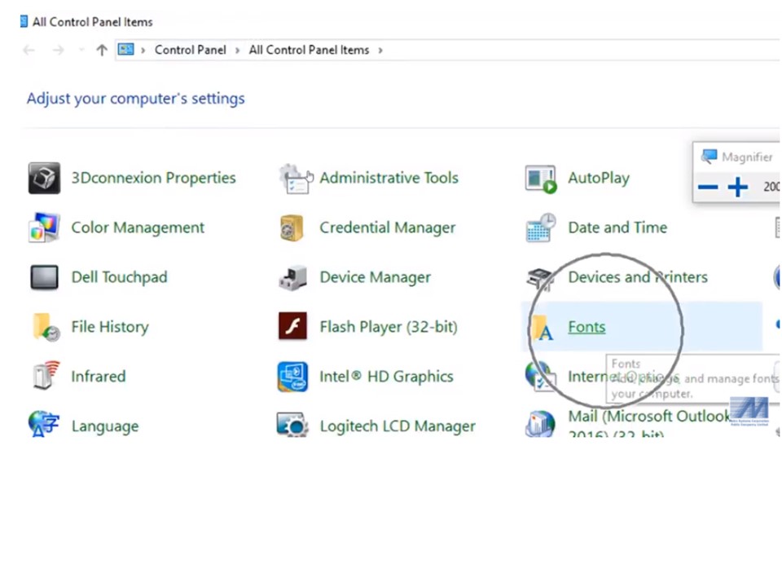Click the Logitech LCD Manager link
The height and width of the screenshot is (587, 782).
(x=398, y=426)
